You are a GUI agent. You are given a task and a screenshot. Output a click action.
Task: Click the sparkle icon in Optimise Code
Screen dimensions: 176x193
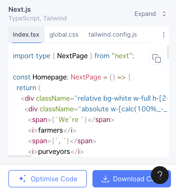click(23, 178)
